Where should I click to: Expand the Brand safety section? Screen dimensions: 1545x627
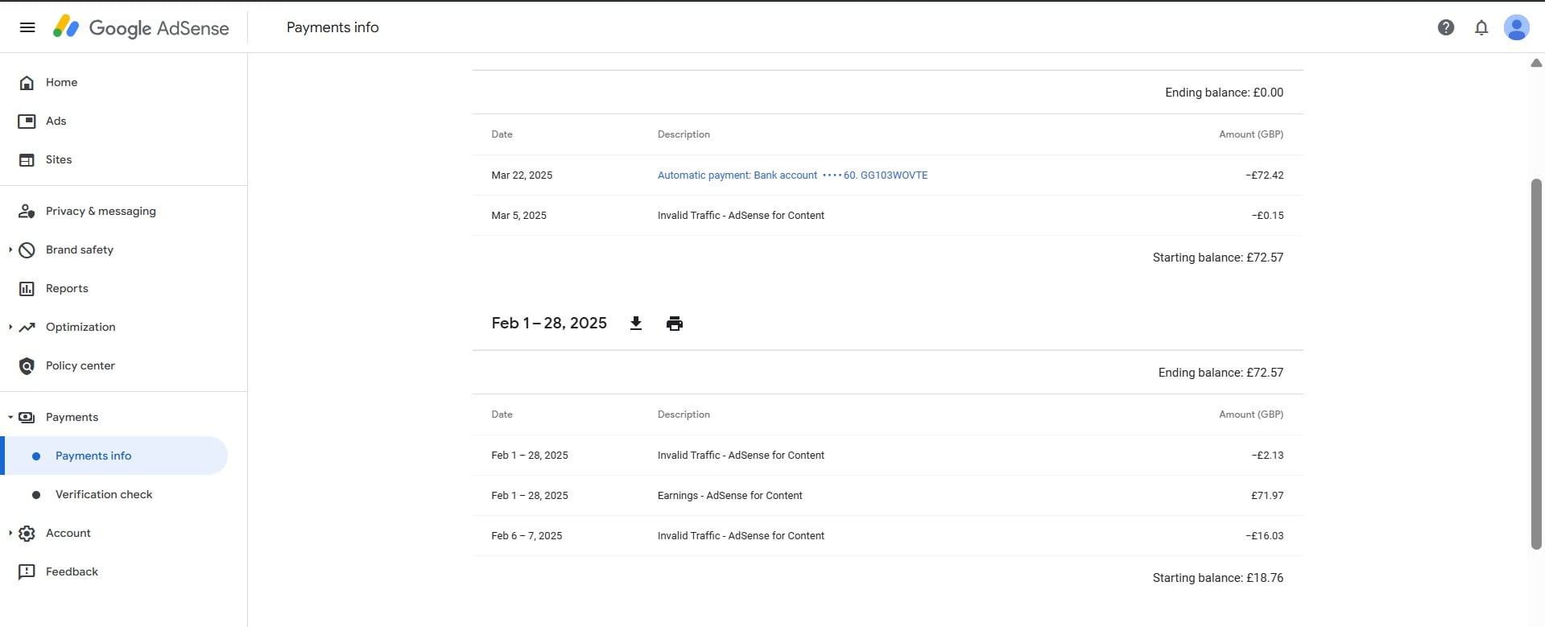tap(10, 250)
